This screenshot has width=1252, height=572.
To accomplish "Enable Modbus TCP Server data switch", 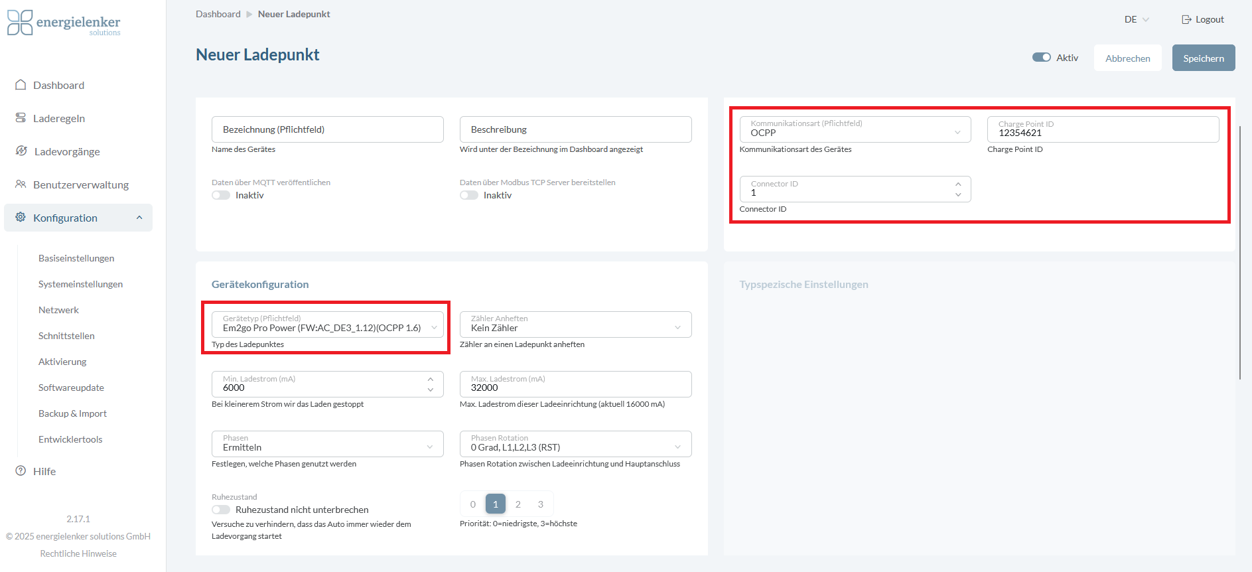I will [469, 195].
